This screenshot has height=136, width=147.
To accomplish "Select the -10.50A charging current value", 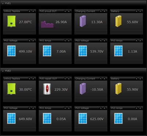I will [x=97, y=89].
